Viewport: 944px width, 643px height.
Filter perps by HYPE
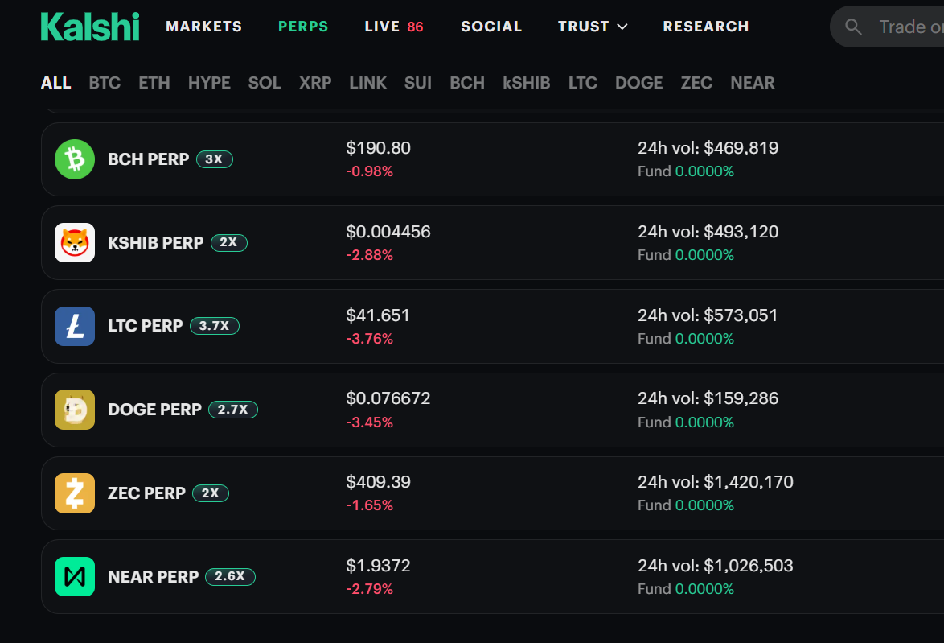pyautogui.click(x=209, y=83)
